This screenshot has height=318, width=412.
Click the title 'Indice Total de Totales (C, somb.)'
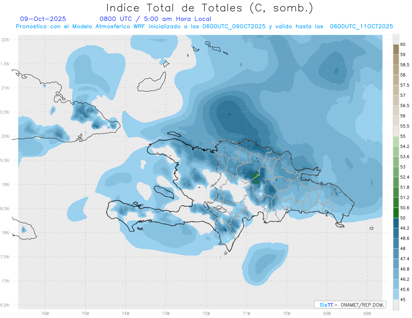click(209, 8)
